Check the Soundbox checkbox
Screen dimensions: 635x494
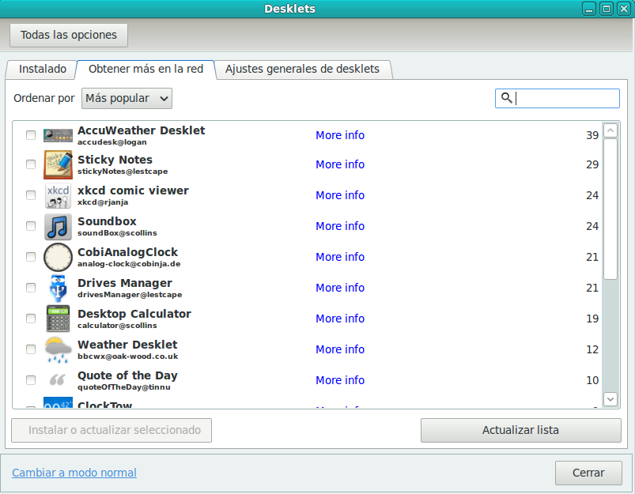tap(31, 226)
